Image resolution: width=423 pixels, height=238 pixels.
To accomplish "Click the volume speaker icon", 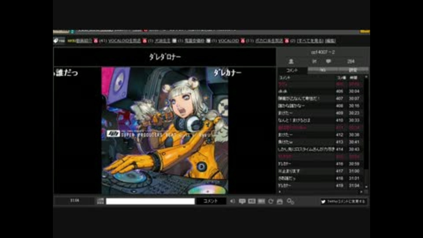I will (232, 201).
